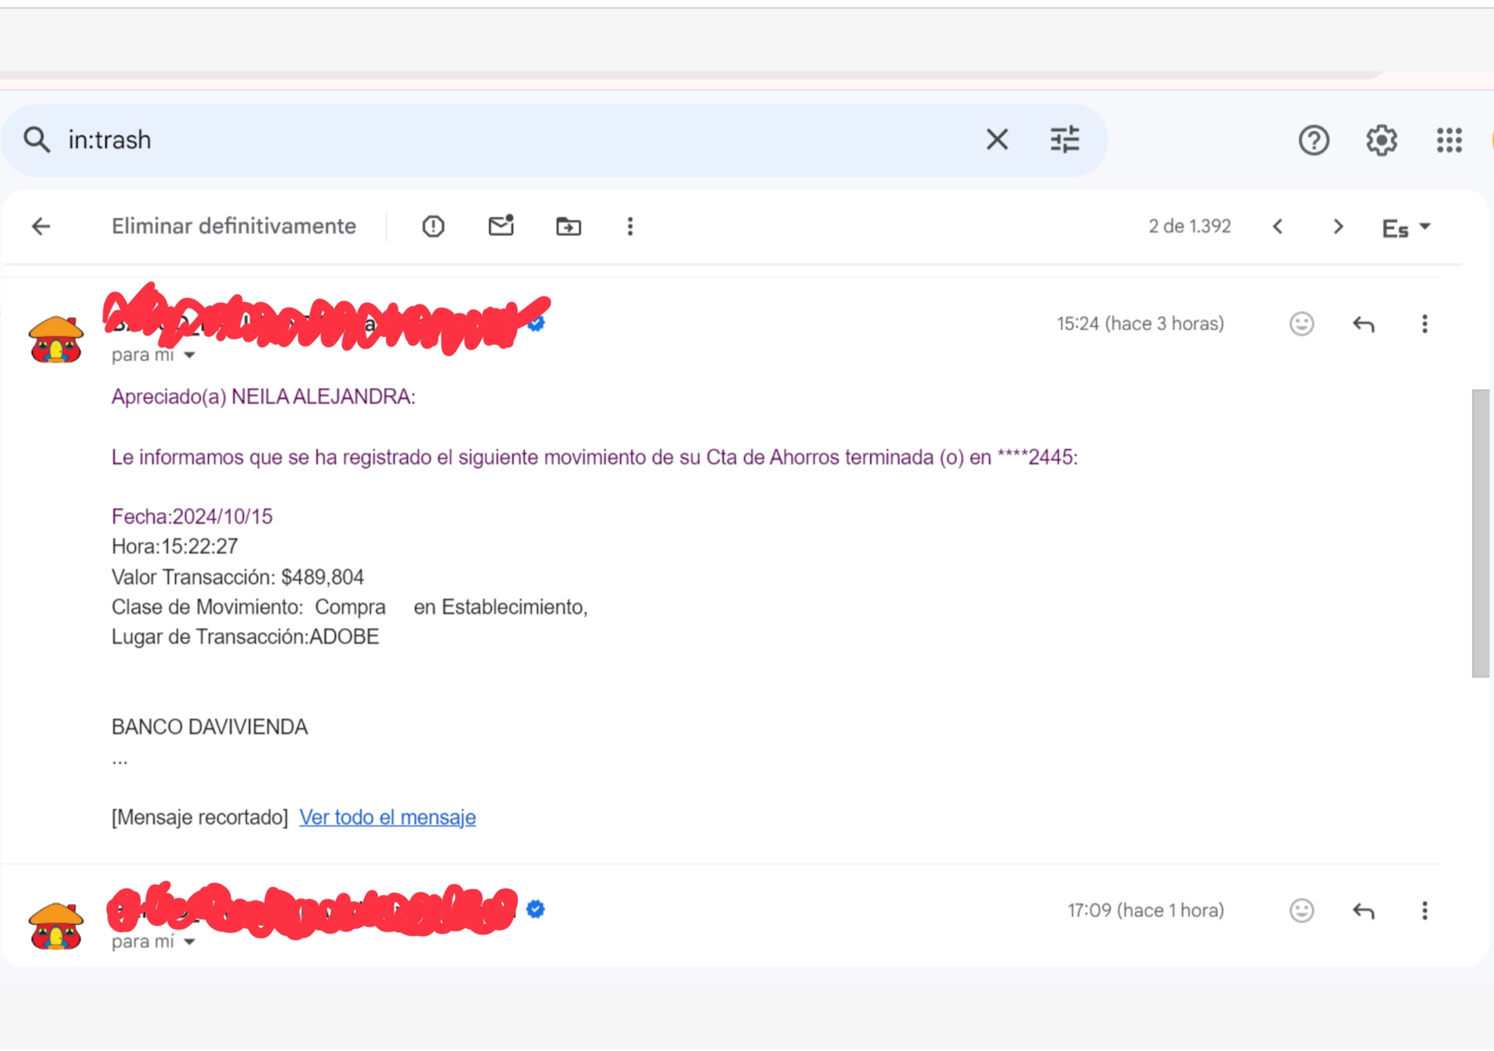Screen dimensions: 1494x1051
Task: Expand second message para mí details
Action: [x=190, y=942]
